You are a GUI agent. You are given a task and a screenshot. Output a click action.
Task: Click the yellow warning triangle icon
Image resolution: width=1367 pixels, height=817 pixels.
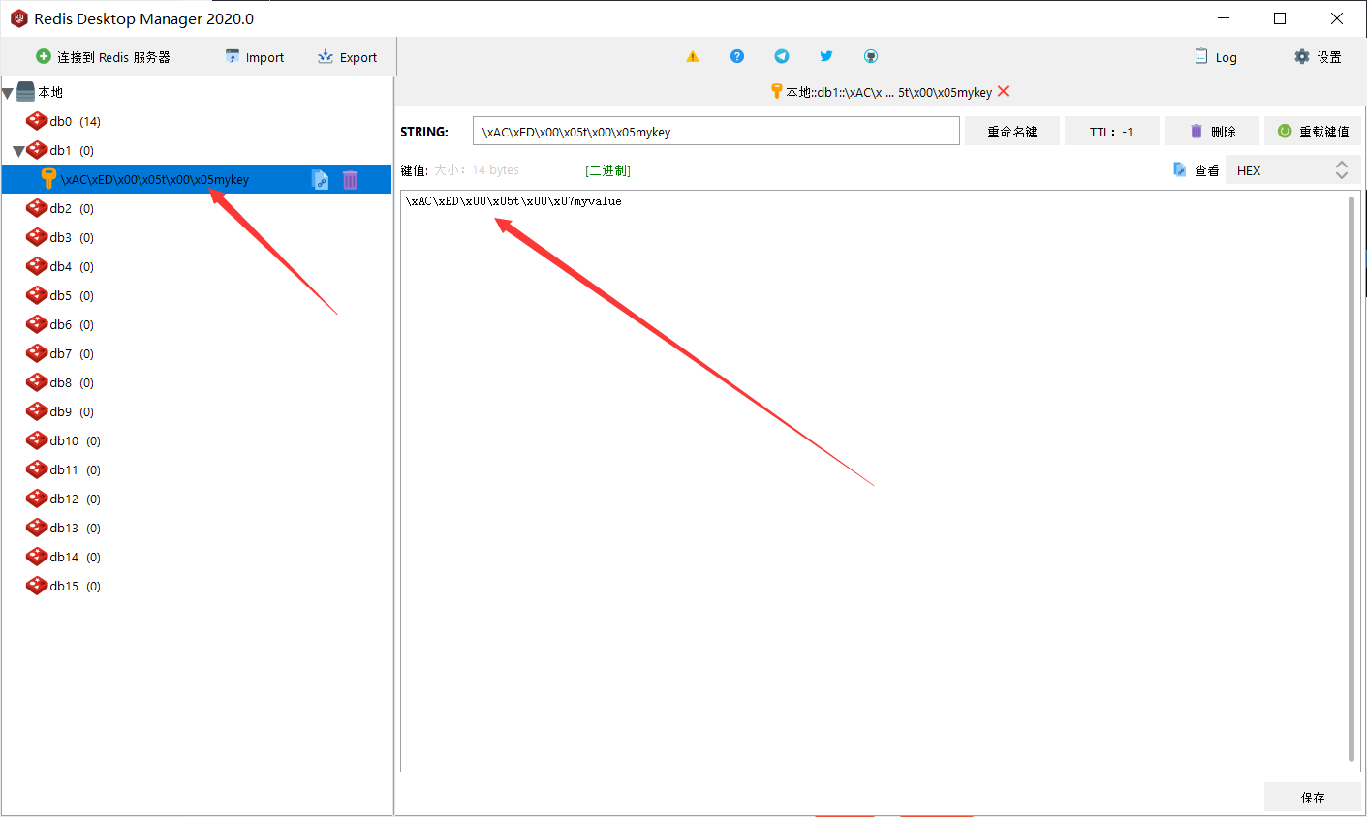(x=693, y=56)
